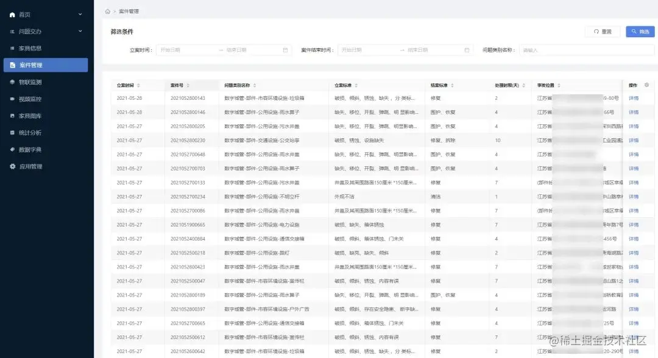The image size is (658, 358).
Task: Click 修复、拆除 in the 结案标准 column
Action: (x=443, y=141)
